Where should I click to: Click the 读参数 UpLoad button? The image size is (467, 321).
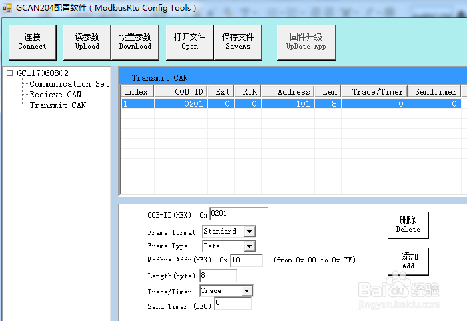(x=87, y=42)
